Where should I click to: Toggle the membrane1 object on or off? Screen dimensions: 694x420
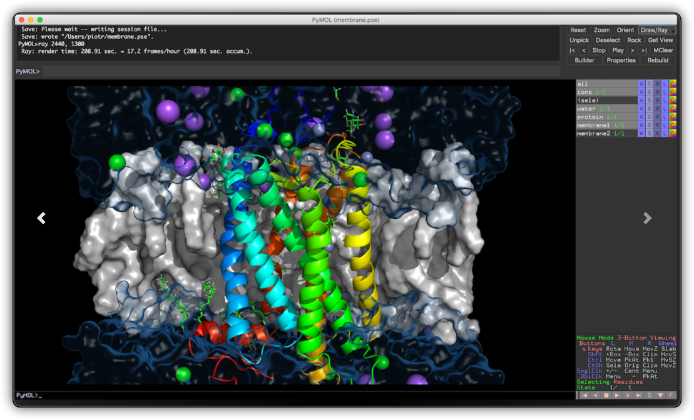(606, 125)
